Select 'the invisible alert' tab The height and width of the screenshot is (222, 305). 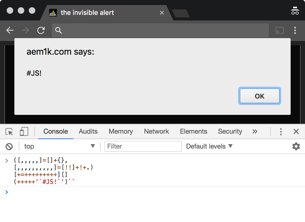pyautogui.click(x=106, y=13)
